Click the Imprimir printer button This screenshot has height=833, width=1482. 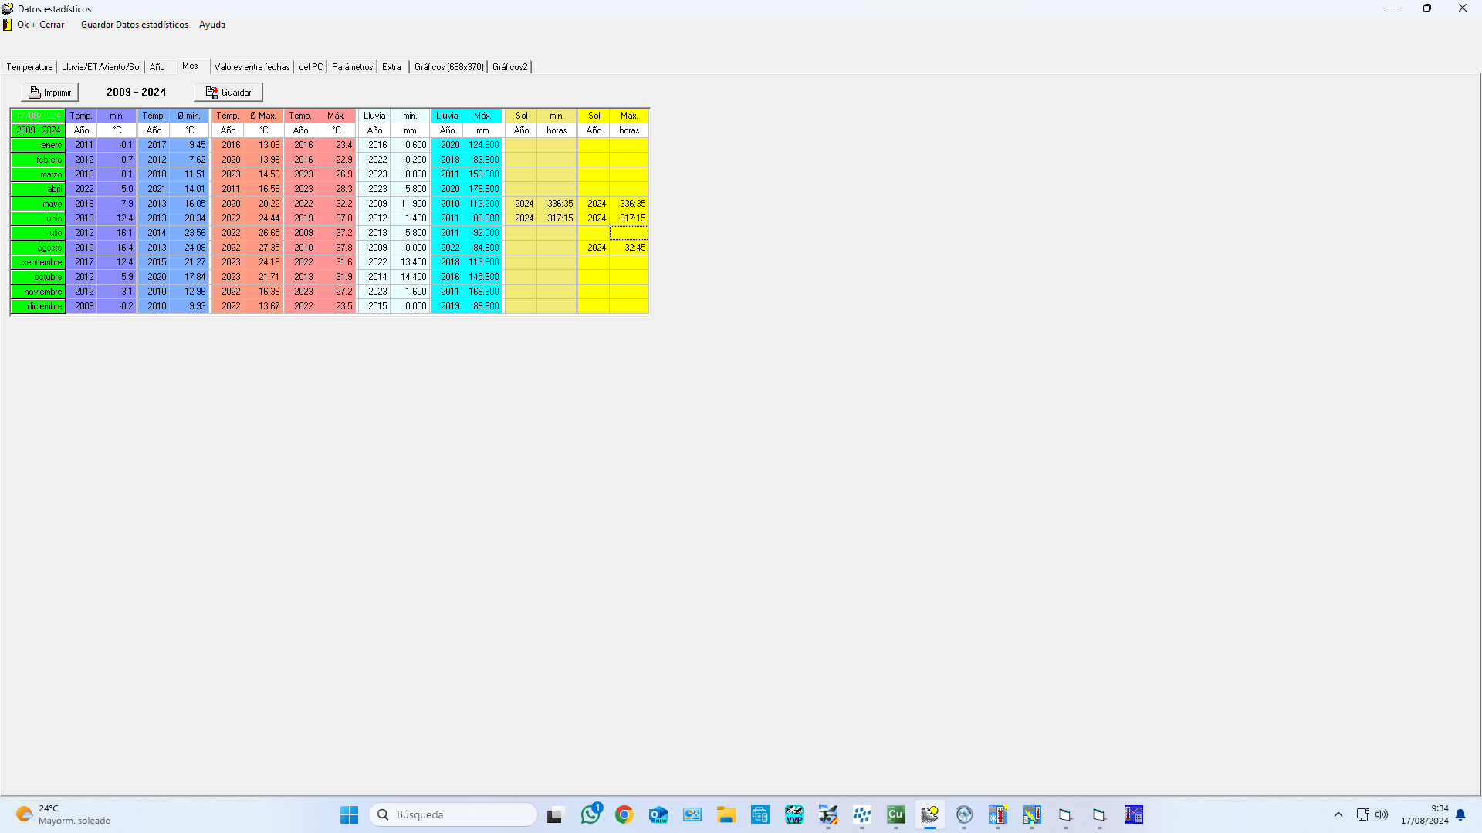click(50, 93)
